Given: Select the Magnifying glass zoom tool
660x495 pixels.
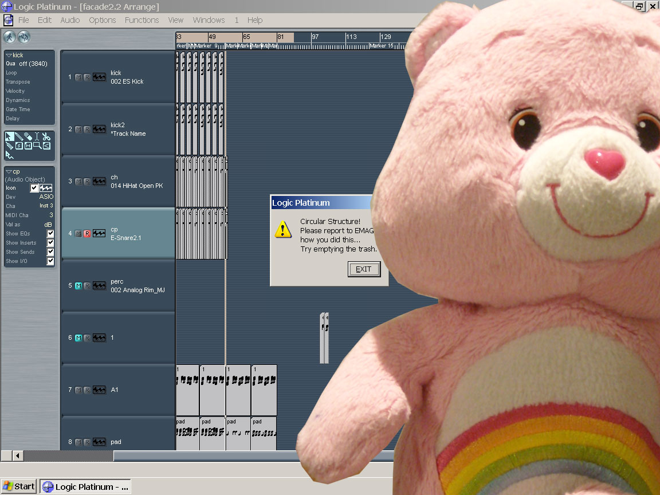Looking at the screenshot, I should coord(37,146).
